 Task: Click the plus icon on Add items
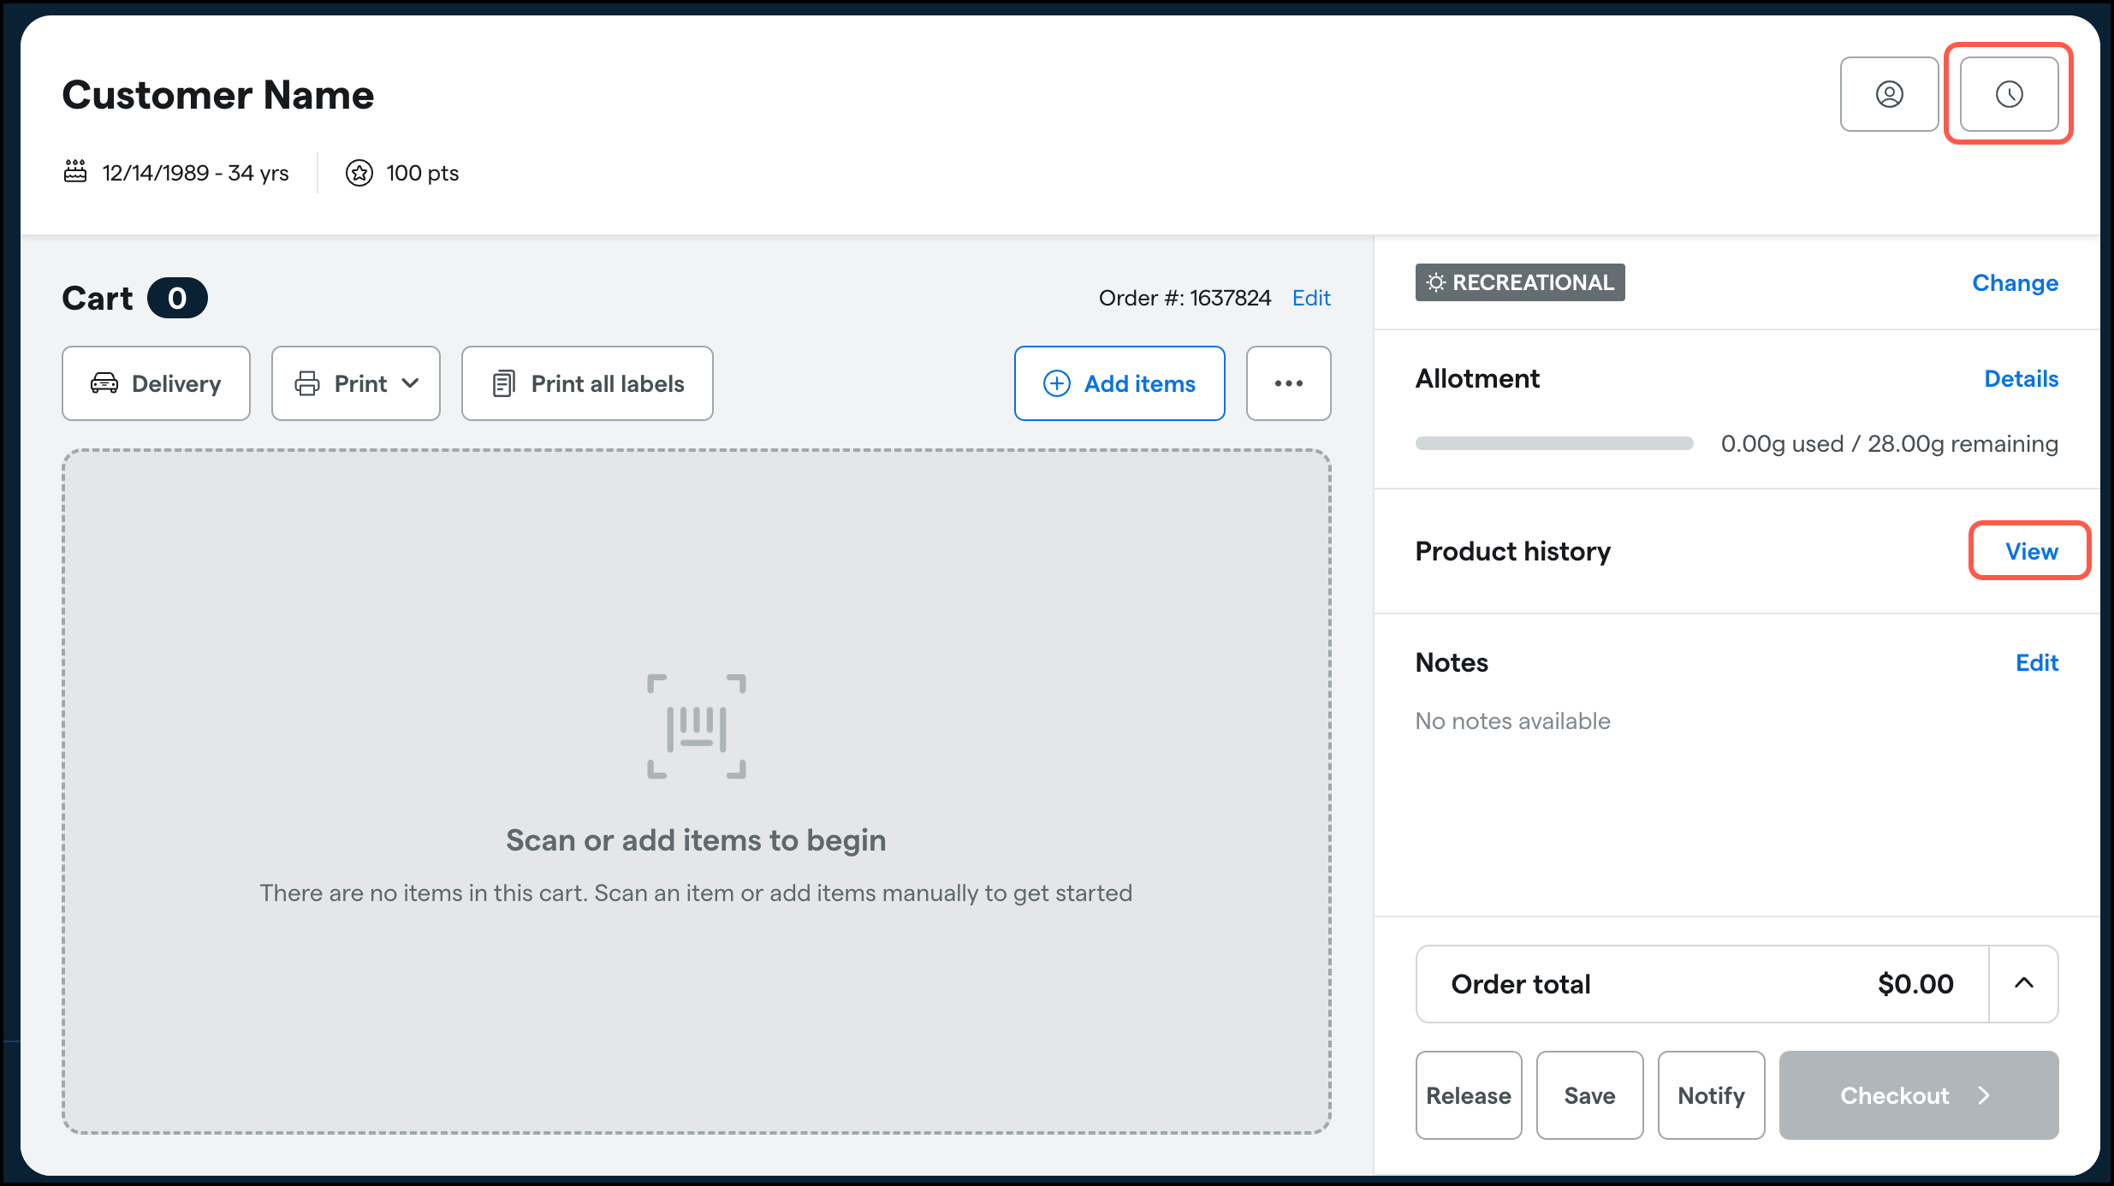point(1055,383)
